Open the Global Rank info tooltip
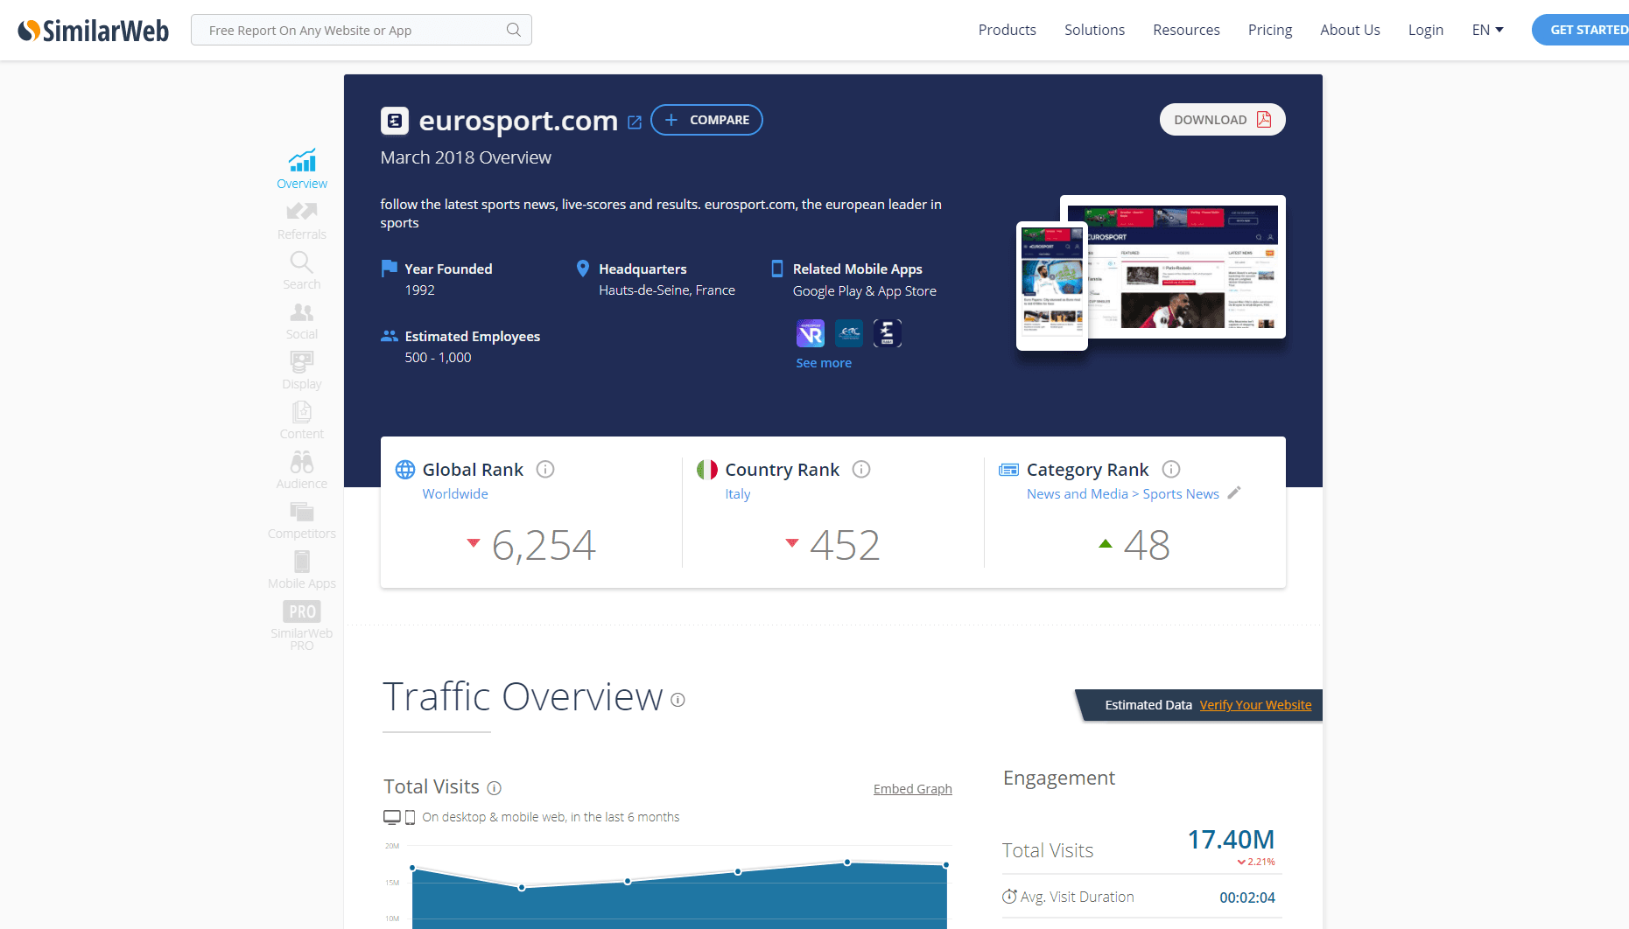Viewport: 1629px width, 929px height. point(545,469)
